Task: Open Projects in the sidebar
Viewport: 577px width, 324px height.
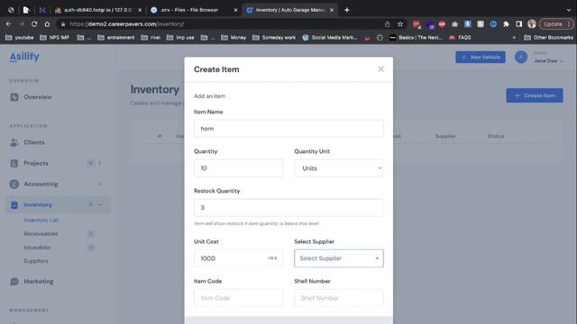Action: click(x=36, y=163)
